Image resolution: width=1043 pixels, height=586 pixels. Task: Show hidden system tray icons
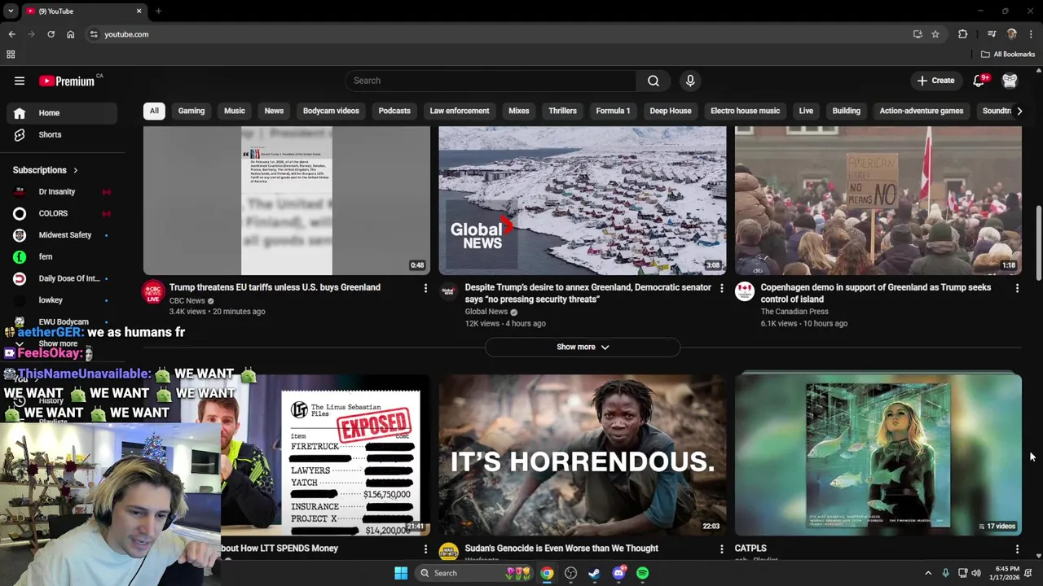click(x=928, y=573)
